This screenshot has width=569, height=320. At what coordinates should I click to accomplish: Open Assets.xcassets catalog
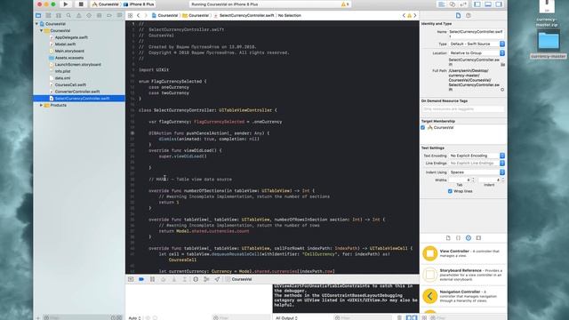coord(69,58)
